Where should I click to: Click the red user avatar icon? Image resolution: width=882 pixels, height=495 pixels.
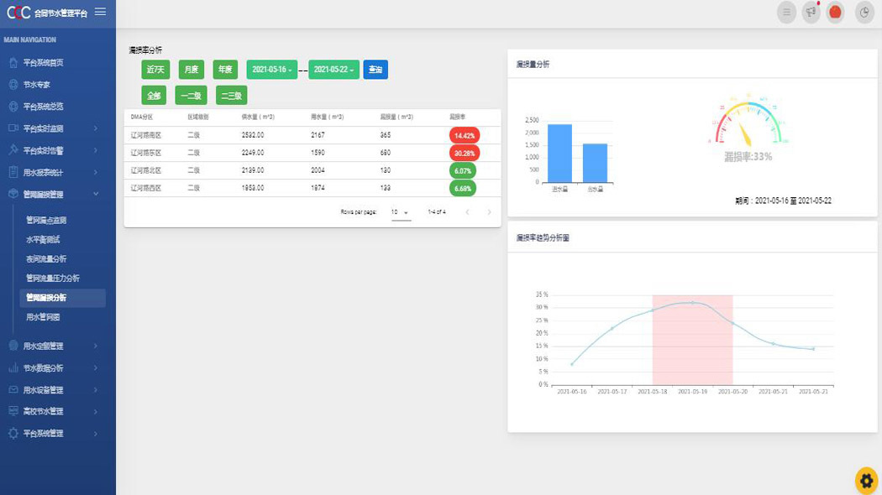[x=835, y=12]
